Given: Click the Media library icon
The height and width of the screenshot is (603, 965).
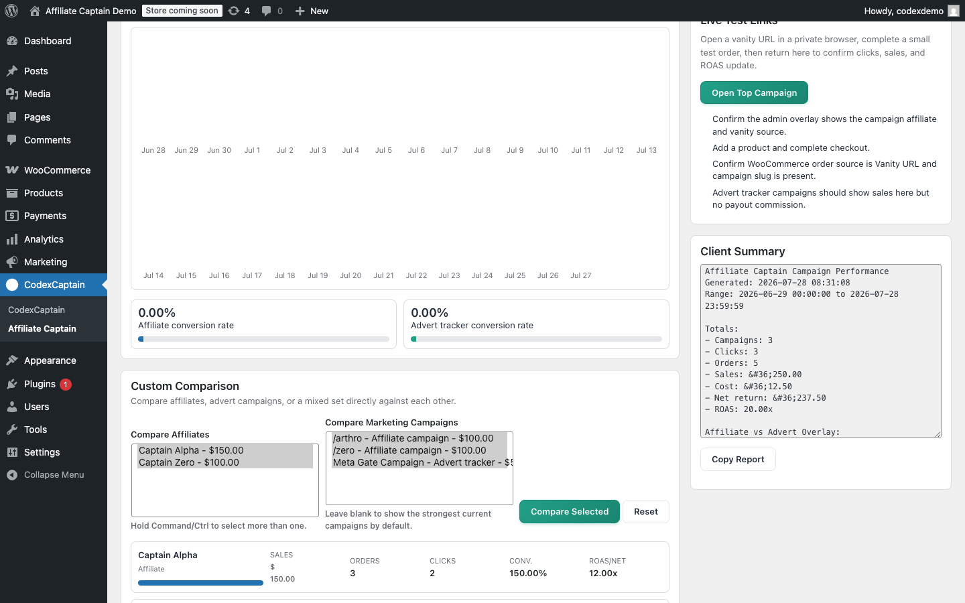Looking at the screenshot, I should click(x=12, y=94).
